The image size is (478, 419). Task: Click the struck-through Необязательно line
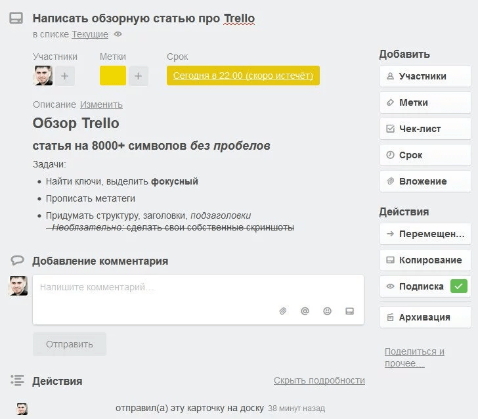pyautogui.click(x=171, y=227)
